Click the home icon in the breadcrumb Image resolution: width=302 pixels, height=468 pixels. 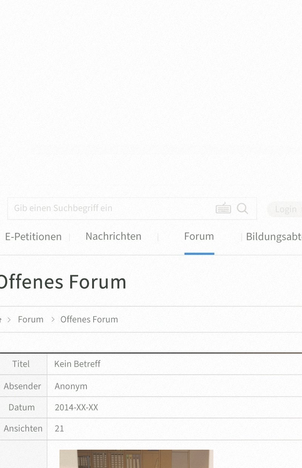click(1, 319)
